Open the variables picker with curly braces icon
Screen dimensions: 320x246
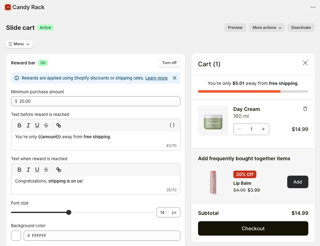172,125
